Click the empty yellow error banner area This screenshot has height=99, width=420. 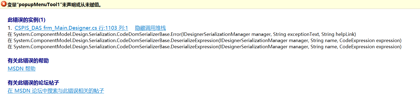260,5
